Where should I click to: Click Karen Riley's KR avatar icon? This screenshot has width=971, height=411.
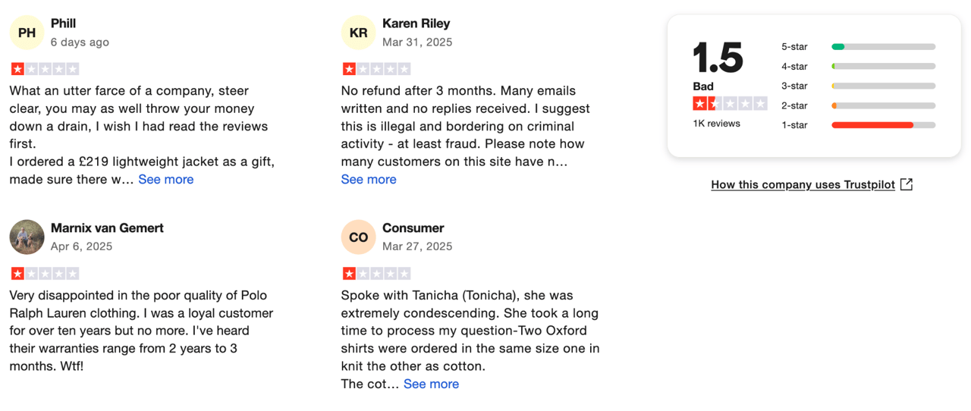[358, 33]
